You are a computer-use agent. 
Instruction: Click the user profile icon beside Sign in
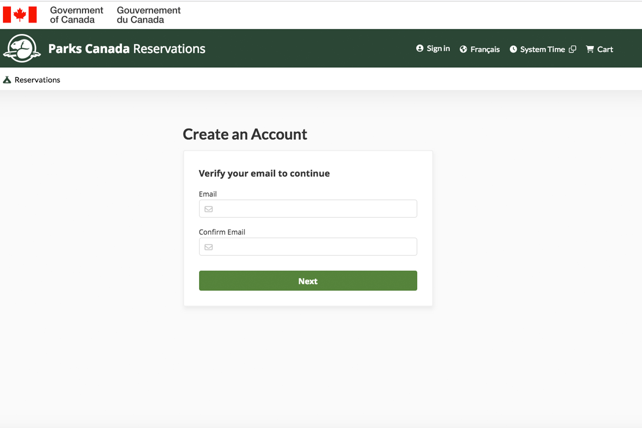(x=420, y=49)
